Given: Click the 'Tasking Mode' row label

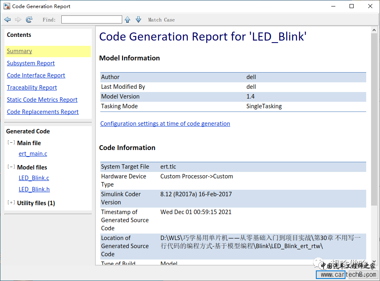Looking at the screenshot, I should click(119, 106).
